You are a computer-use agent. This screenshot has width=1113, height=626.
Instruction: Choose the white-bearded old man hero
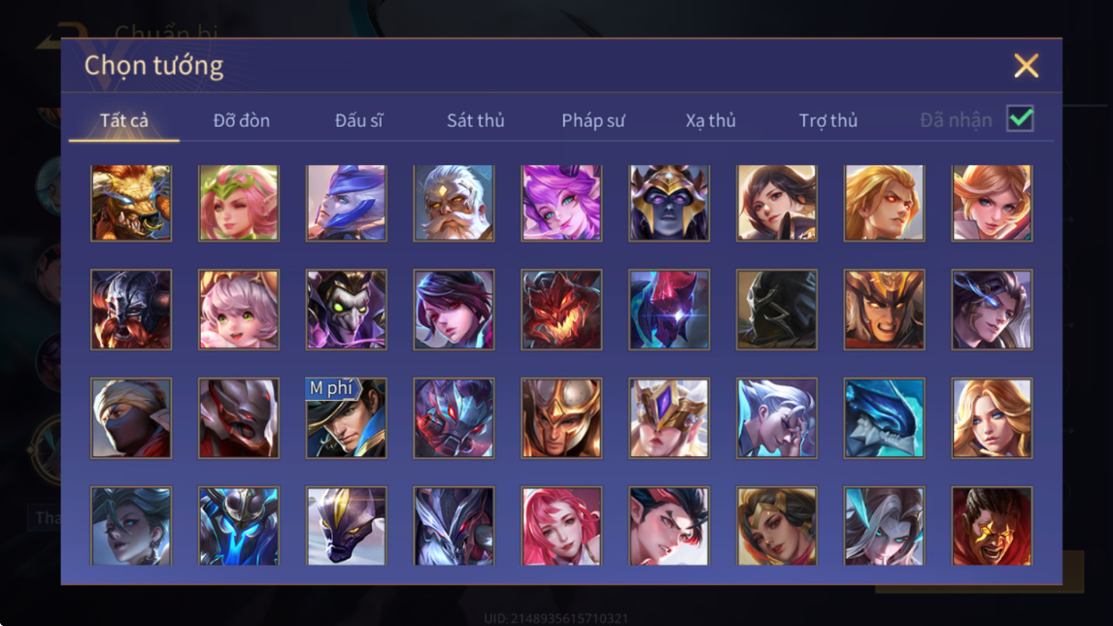click(454, 203)
